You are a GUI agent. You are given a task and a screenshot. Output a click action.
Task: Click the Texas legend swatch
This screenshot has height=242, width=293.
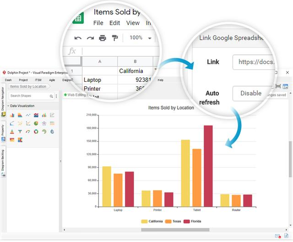(168, 221)
